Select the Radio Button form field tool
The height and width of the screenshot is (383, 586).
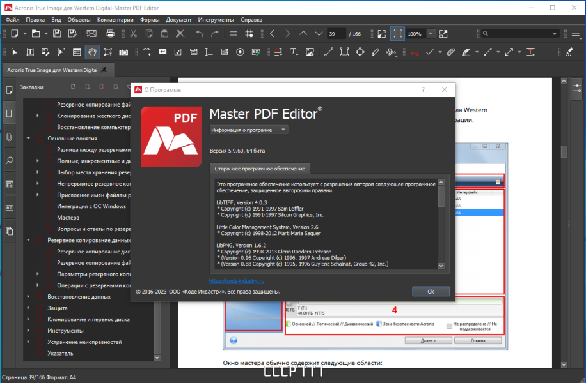240,52
